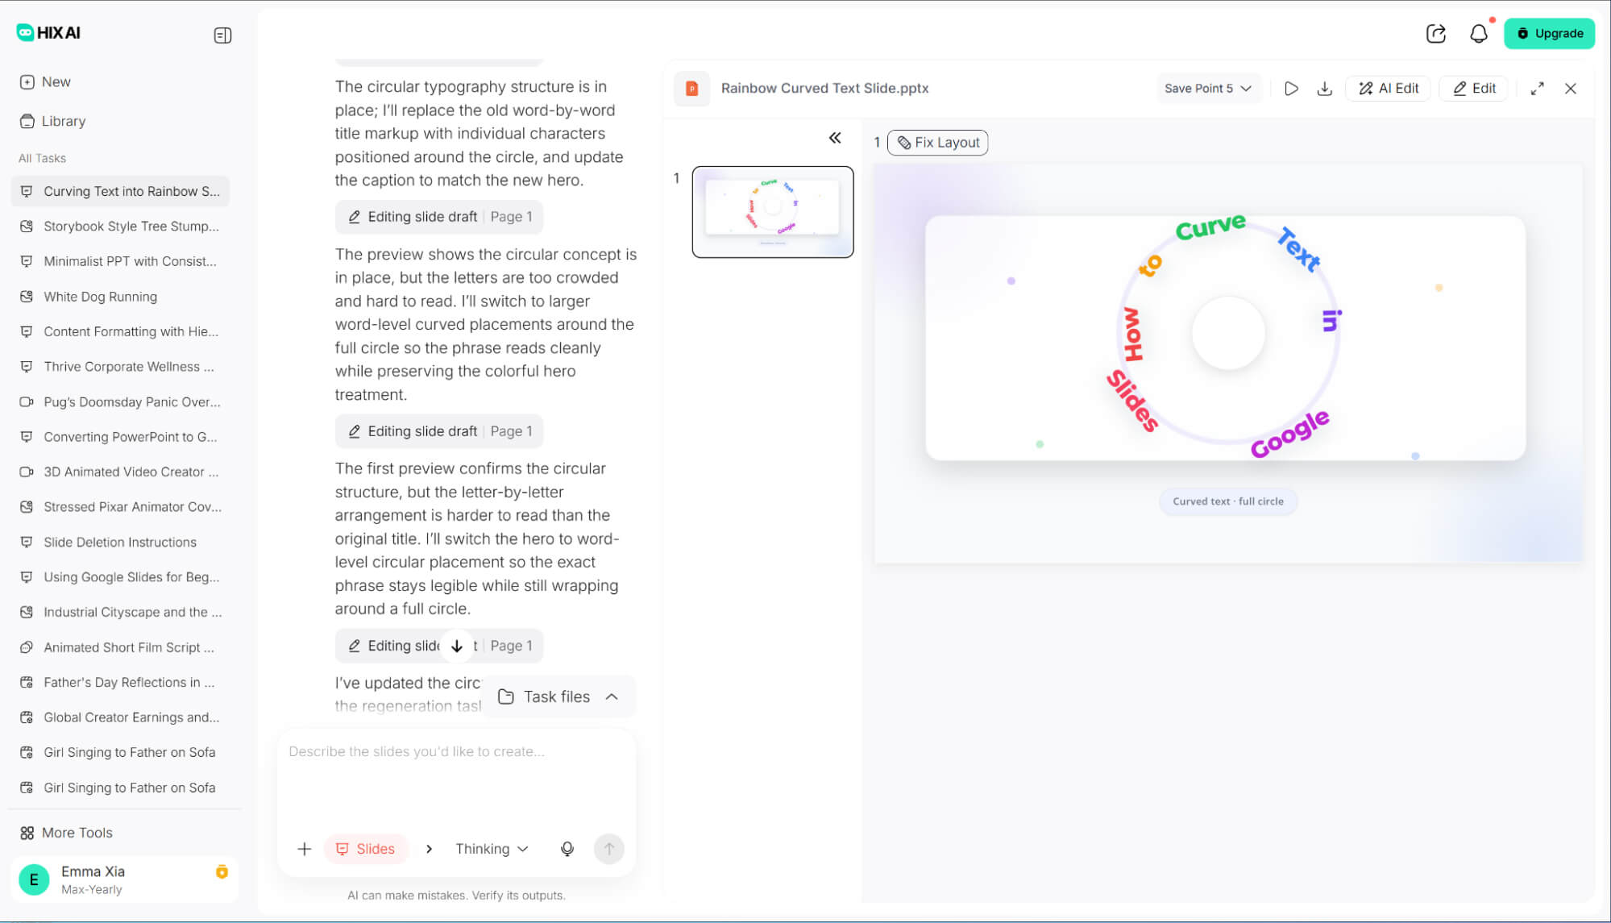Open the Save Point 5 dropdown
The height and width of the screenshot is (923, 1611).
(x=1207, y=89)
